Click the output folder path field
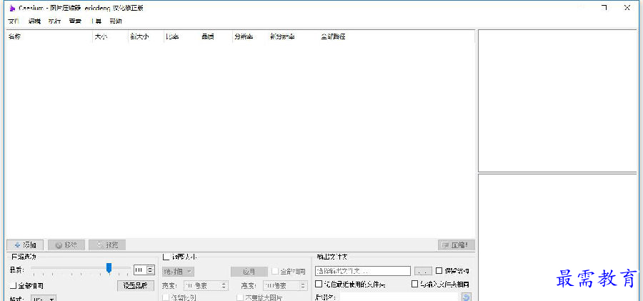 pos(362,271)
